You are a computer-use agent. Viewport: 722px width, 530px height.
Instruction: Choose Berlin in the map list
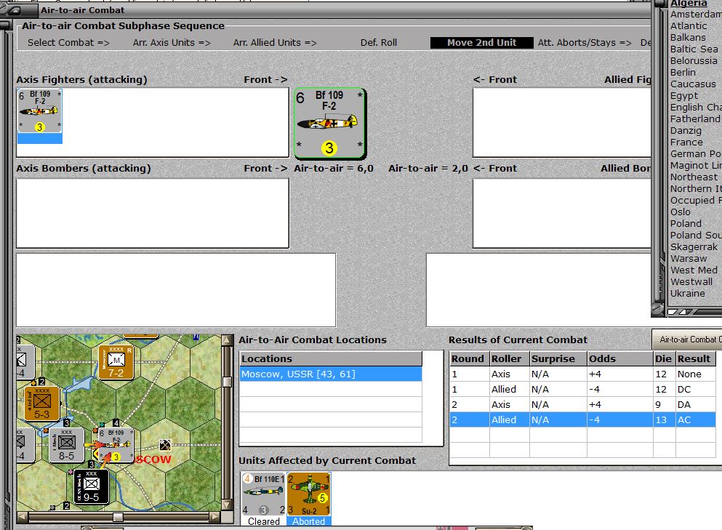pos(683,72)
